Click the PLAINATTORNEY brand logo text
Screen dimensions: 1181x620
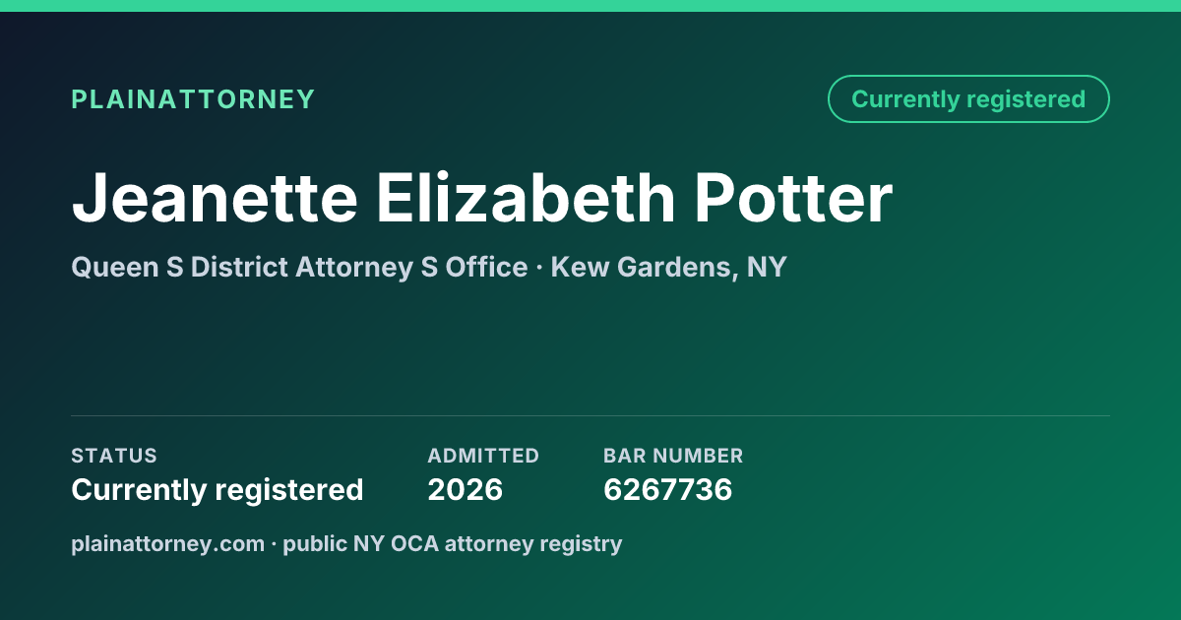pos(193,99)
